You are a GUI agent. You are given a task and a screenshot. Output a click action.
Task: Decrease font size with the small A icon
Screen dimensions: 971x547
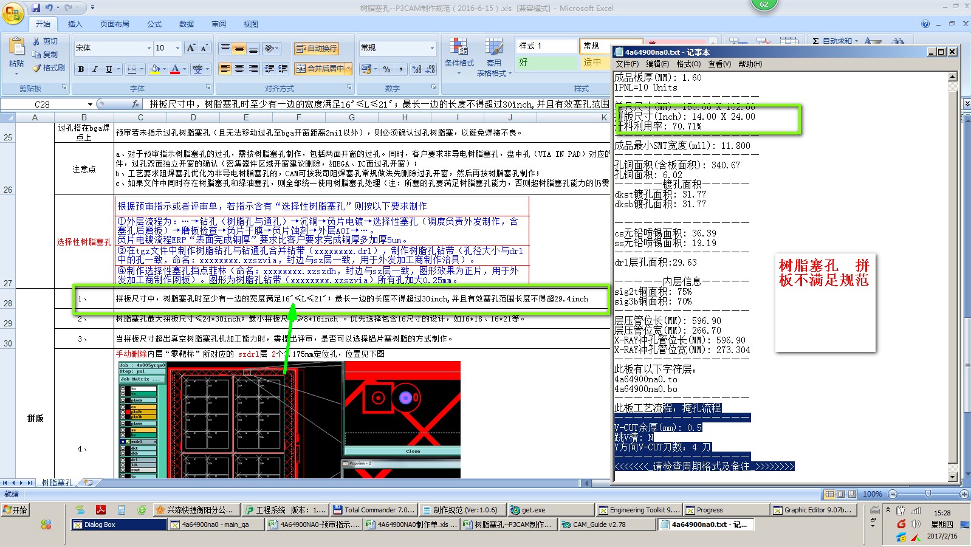point(204,48)
